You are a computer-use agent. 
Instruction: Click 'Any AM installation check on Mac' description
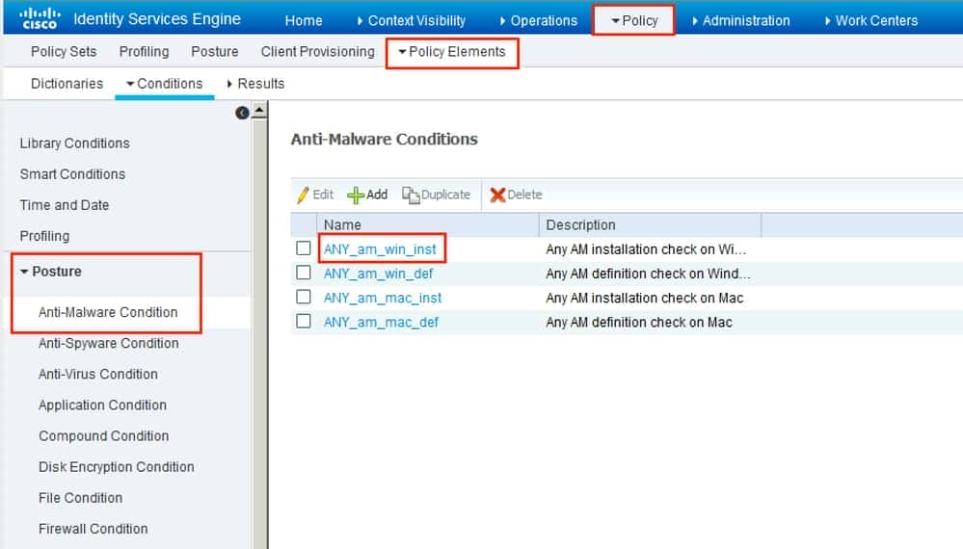[644, 299]
